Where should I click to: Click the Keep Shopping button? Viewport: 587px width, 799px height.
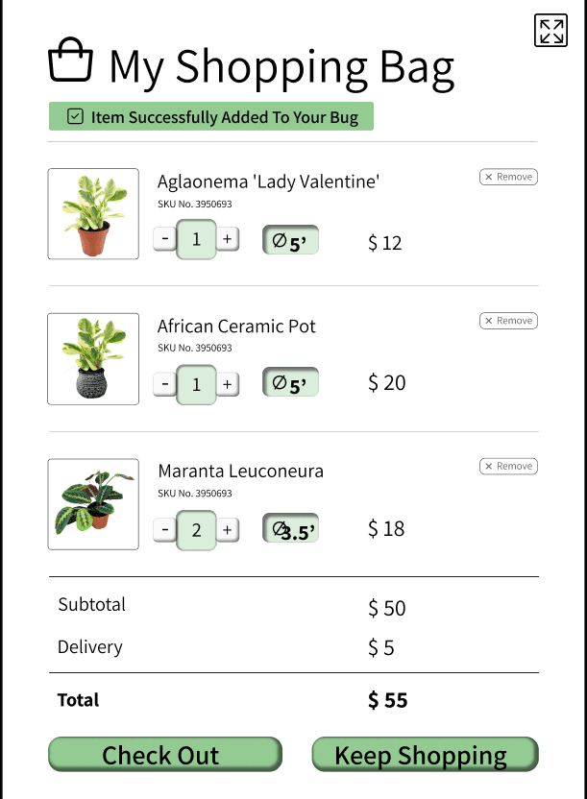tap(425, 754)
